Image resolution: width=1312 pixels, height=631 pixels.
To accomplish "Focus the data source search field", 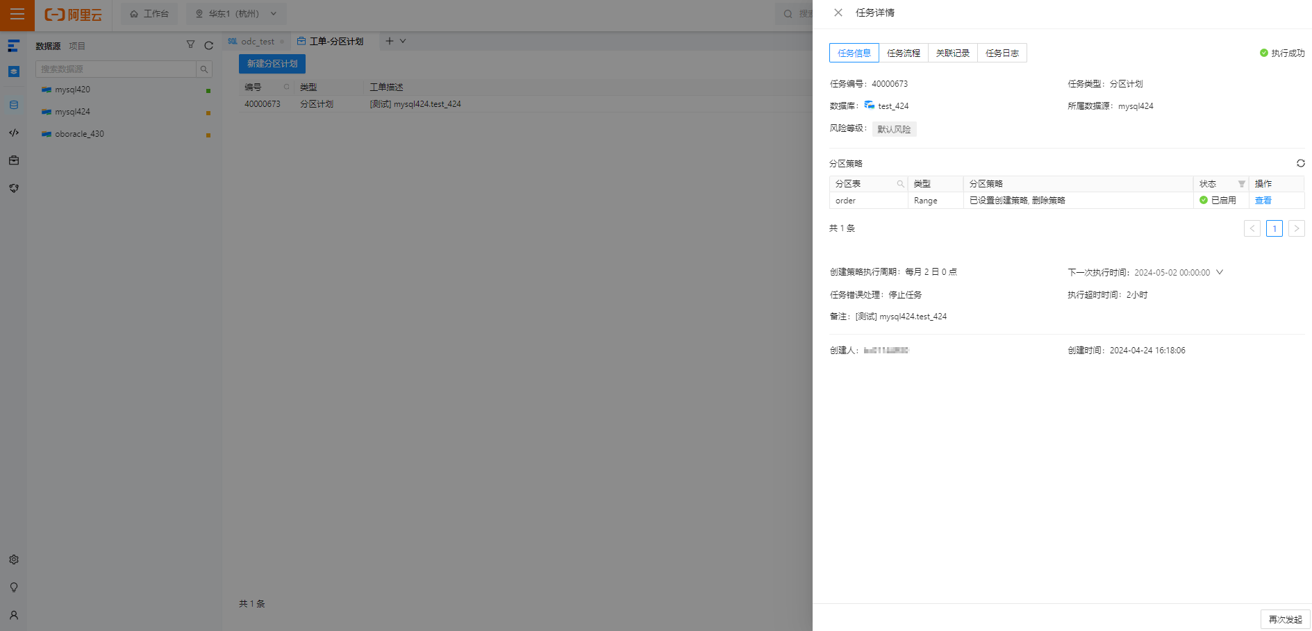I will click(x=116, y=69).
